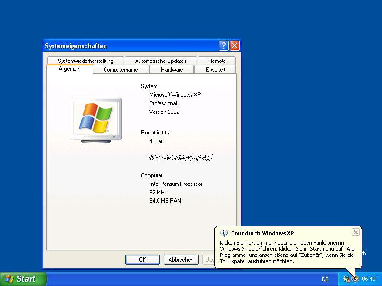Switch to the Systemwiederherstellung tab
Image resolution: width=382 pixels, height=286 pixels.
pyautogui.click(x=85, y=61)
